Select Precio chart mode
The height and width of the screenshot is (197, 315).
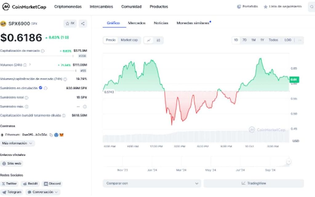(x=111, y=40)
